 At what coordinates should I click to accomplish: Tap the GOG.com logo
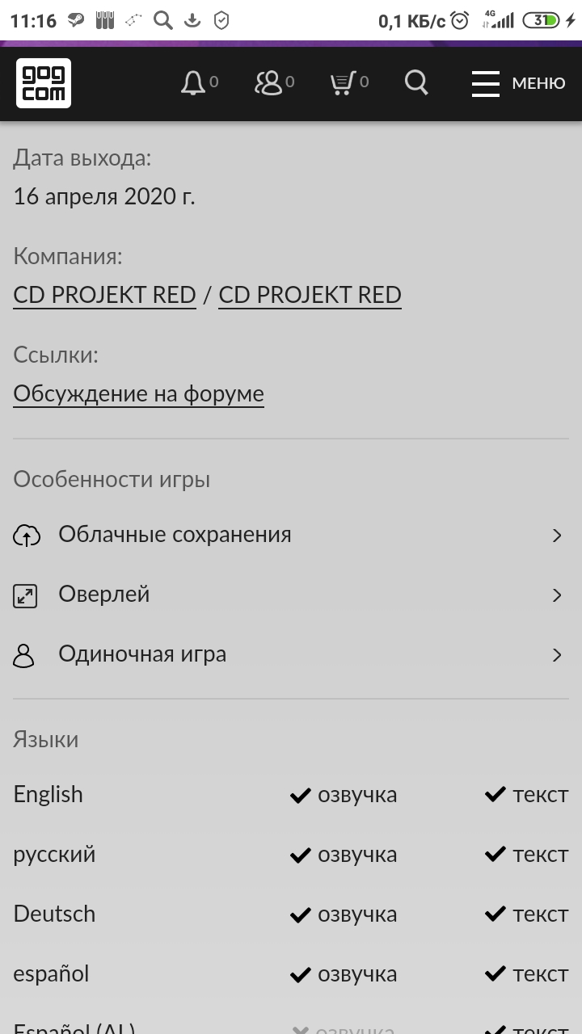pos(44,83)
